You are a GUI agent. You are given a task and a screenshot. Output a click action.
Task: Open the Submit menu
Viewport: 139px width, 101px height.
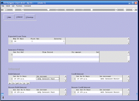pos(8,6)
